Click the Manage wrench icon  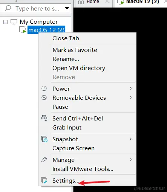(x=44, y=160)
